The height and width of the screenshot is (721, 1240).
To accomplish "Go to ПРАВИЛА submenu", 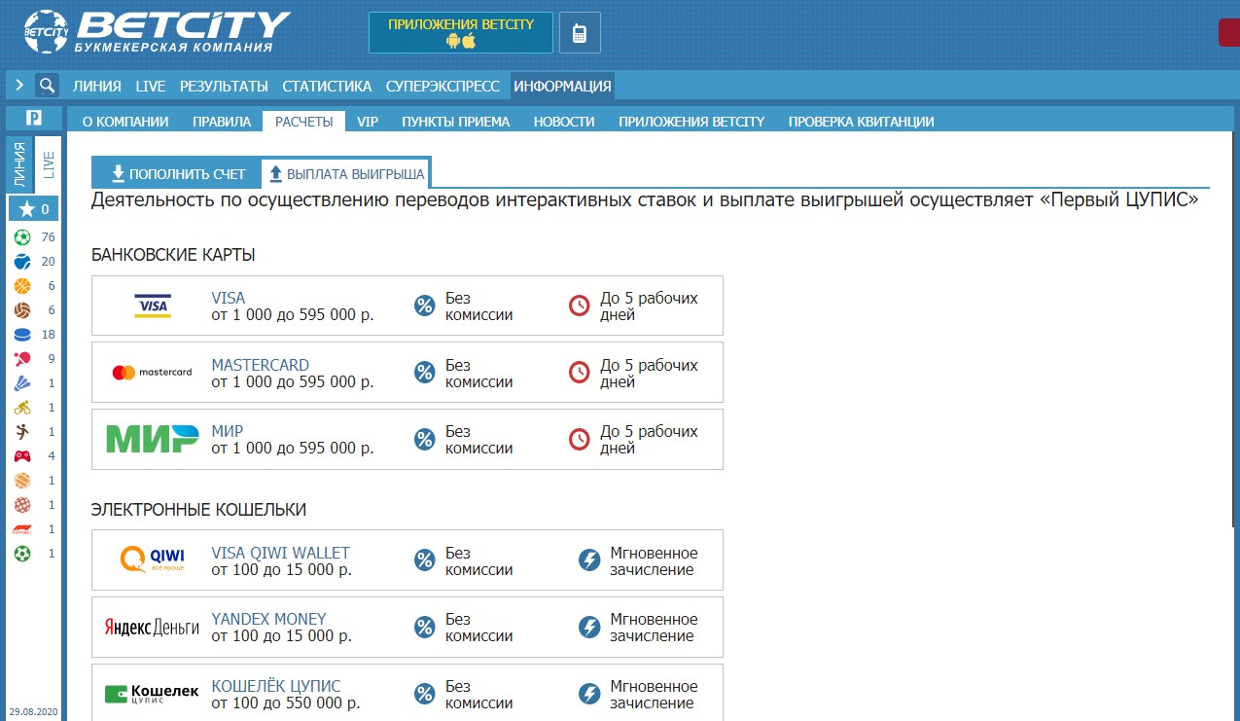I will pyautogui.click(x=222, y=122).
